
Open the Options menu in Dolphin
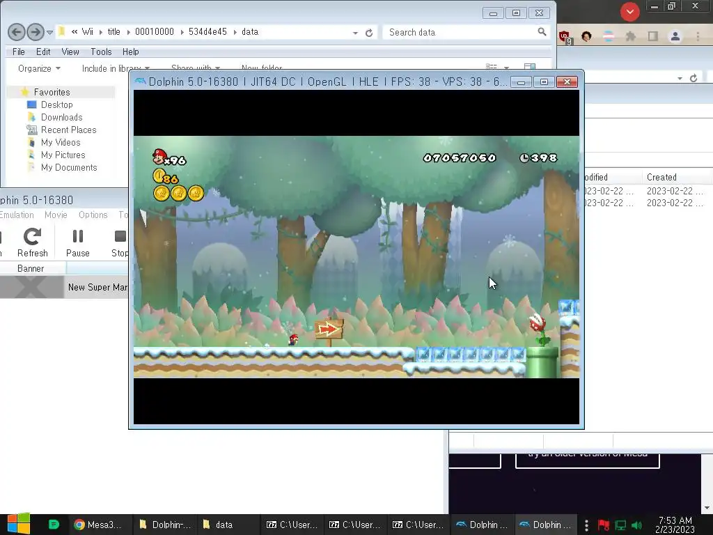tap(93, 215)
